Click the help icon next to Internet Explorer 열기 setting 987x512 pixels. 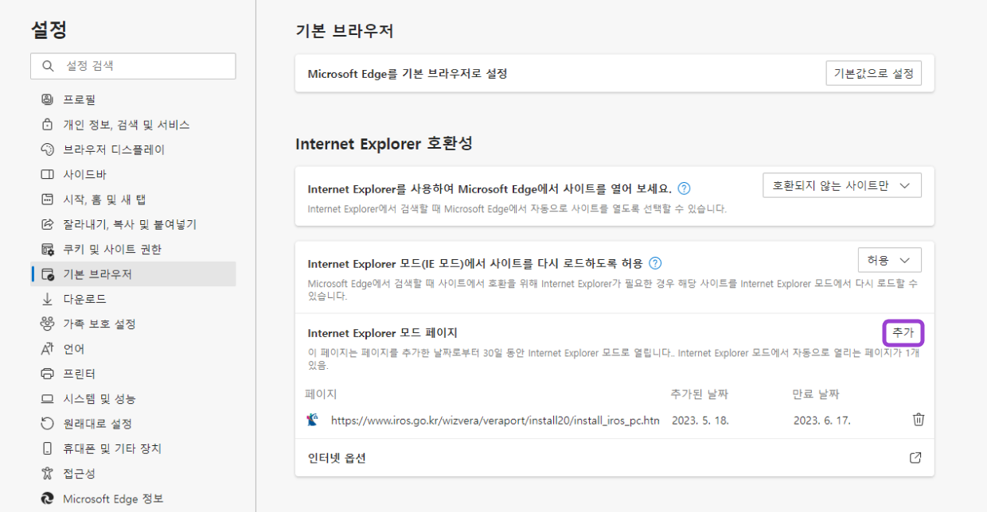685,188
